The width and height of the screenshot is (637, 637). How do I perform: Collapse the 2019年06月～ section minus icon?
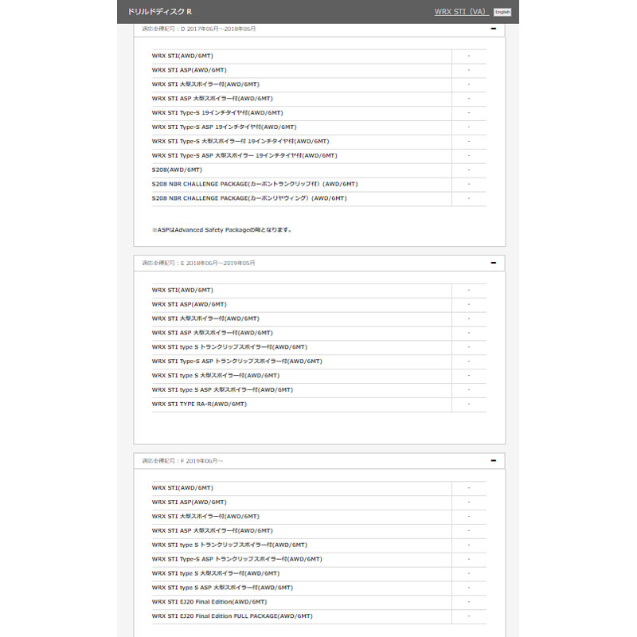(494, 460)
